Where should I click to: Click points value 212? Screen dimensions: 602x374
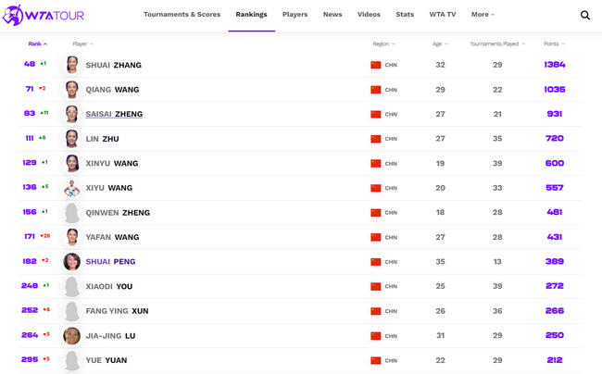pos(555,360)
